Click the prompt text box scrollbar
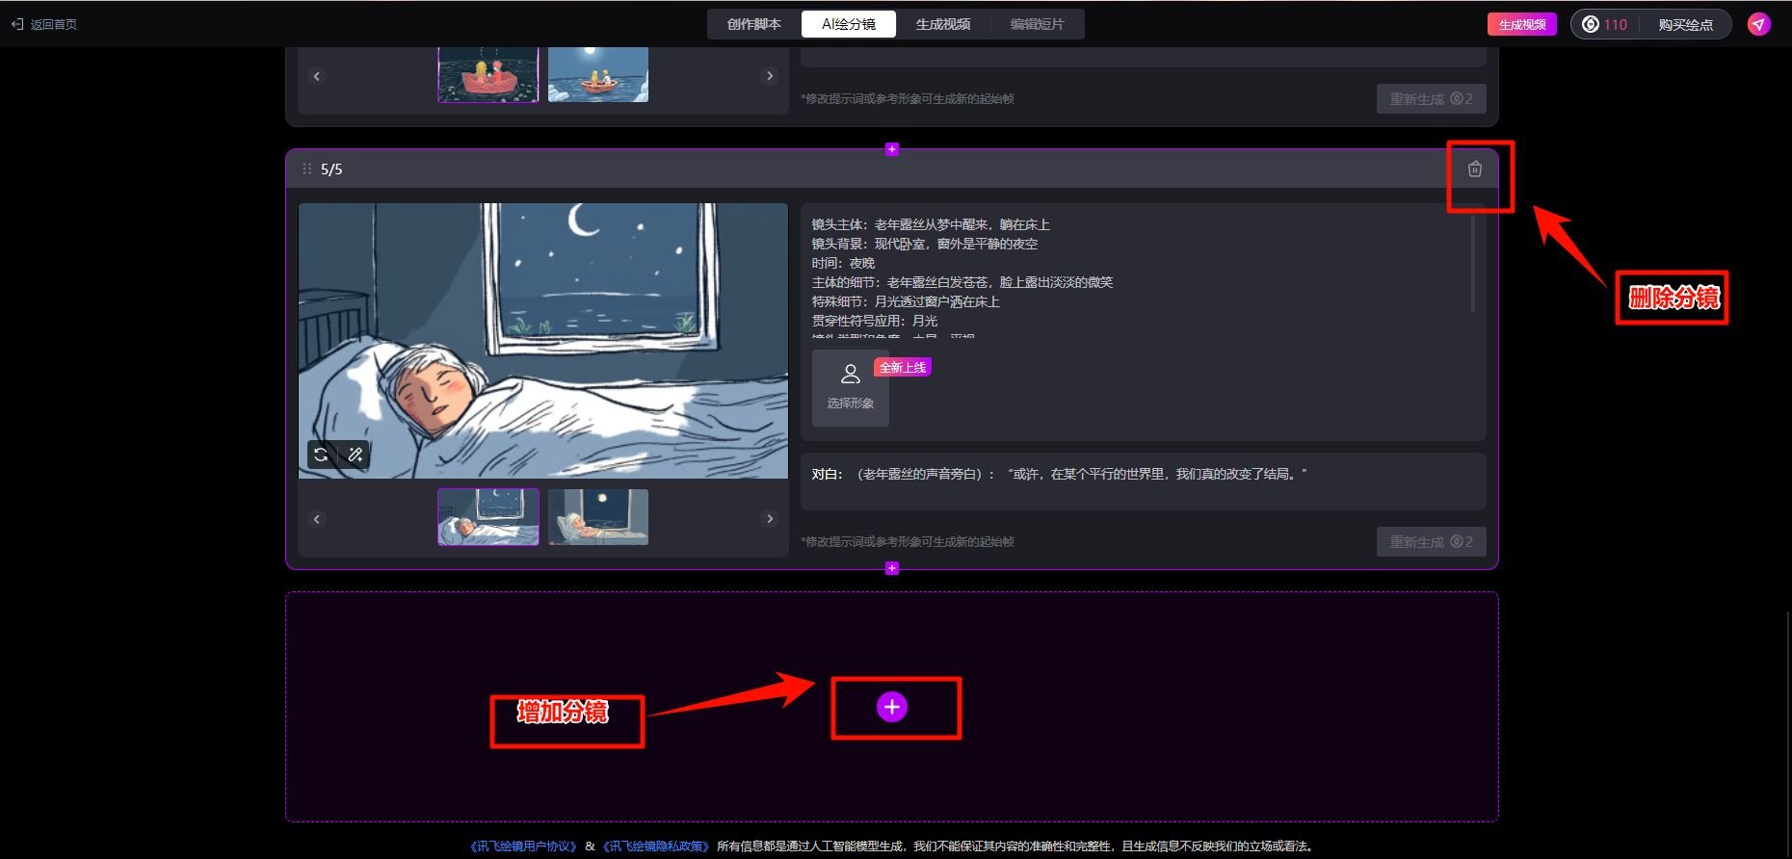This screenshot has height=859, width=1792. (1472, 264)
